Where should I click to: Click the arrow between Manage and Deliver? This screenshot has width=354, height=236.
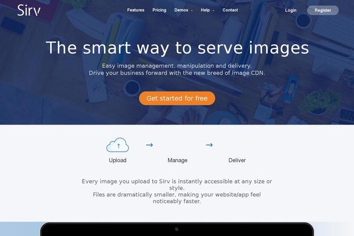pos(209,145)
